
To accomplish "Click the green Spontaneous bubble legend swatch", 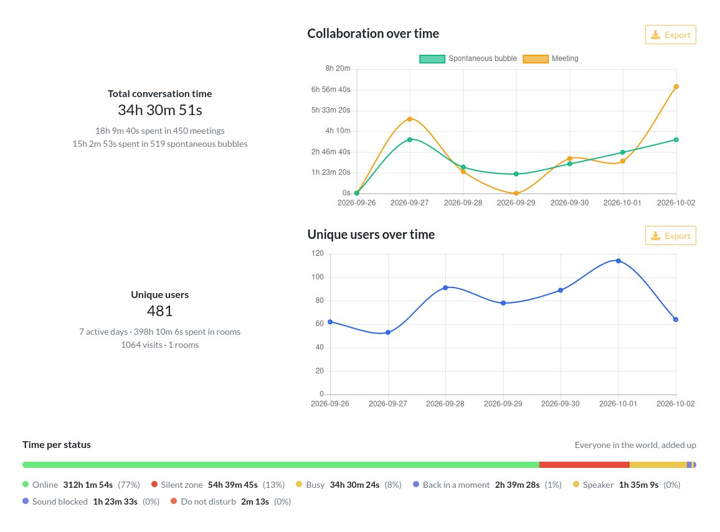I will pyautogui.click(x=432, y=58).
